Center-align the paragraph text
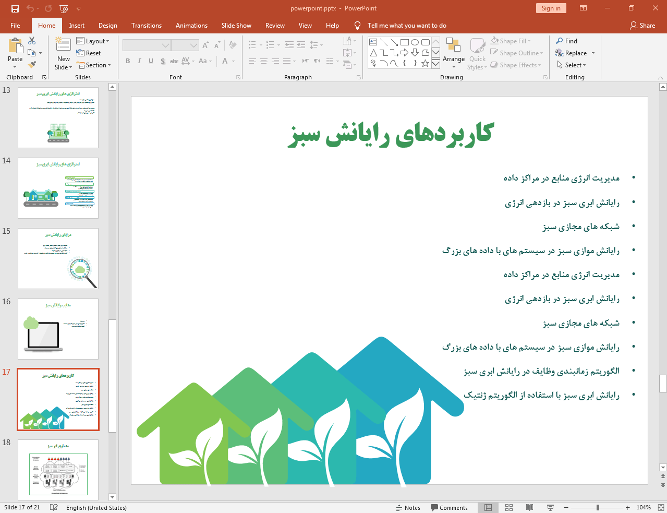This screenshot has width=667, height=513. click(x=263, y=61)
